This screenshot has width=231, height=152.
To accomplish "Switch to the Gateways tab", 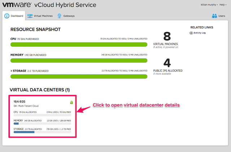I will [x=66, y=16].
